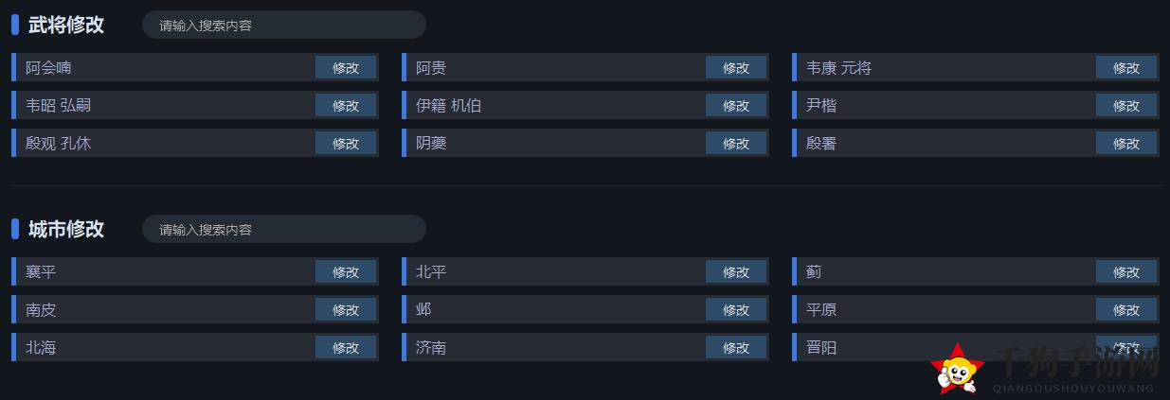Image resolution: width=1170 pixels, height=400 pixels.
Task: Click 修改 button beside 尹楷
Action: (x=1126, y=105)
